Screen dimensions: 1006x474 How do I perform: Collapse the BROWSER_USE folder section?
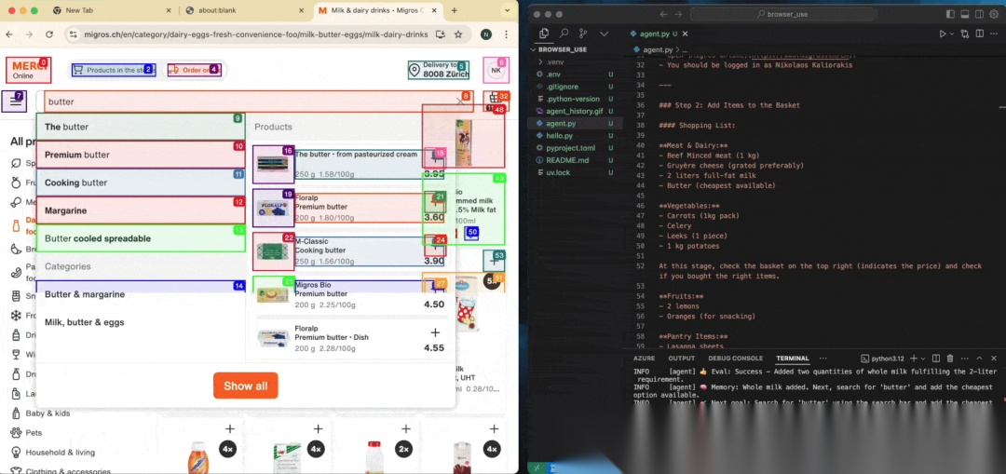[x=562, y=49]
